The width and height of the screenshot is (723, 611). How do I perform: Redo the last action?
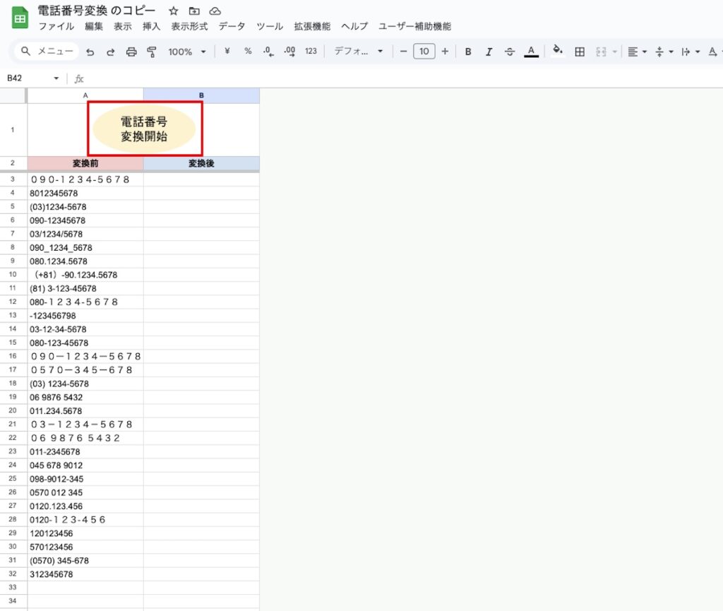point(111,52)
